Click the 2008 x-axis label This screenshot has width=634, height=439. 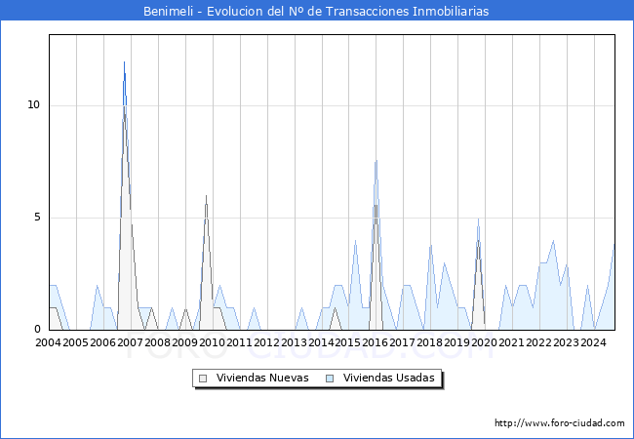(x=157, y=342)
